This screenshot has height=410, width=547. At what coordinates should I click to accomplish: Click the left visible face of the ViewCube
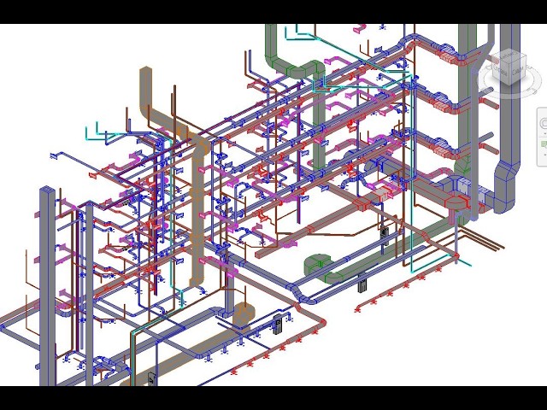[x=500, y=72]
